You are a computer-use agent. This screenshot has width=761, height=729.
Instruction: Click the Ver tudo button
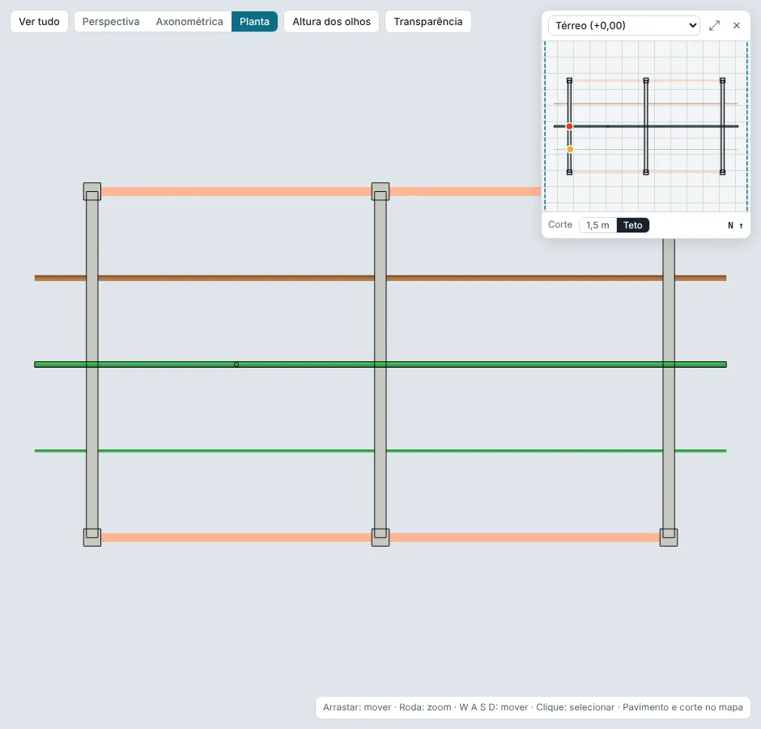39,22
